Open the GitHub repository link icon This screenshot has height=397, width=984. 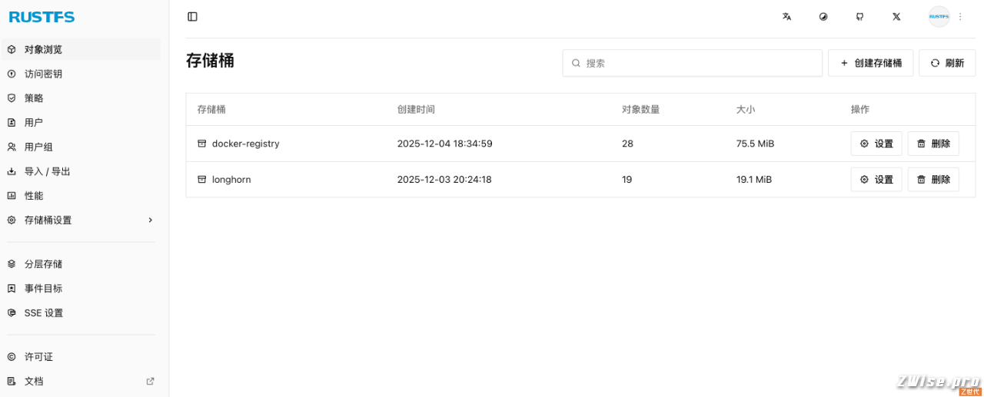point(859,17)
